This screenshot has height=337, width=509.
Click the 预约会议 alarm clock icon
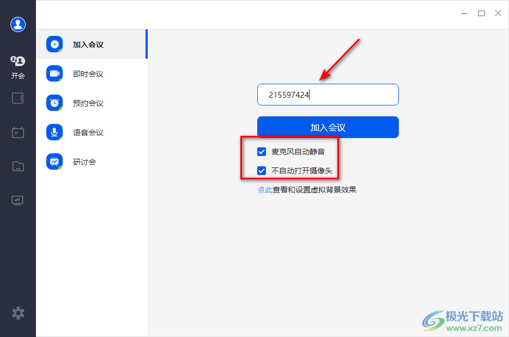point(54,103)
